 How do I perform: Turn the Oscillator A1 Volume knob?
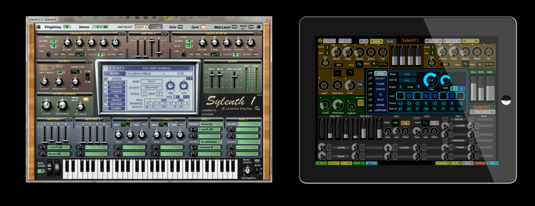point(67,43)
